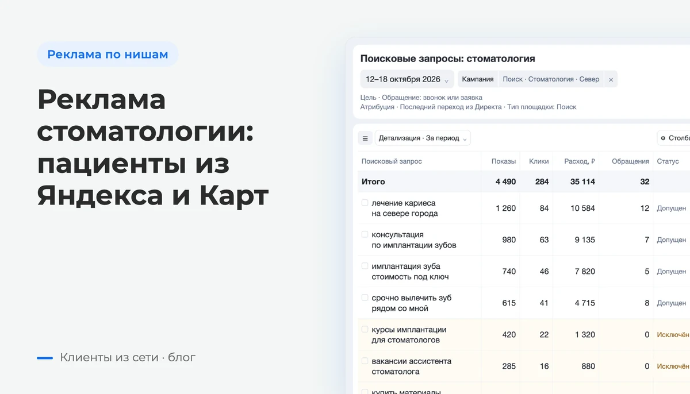Open the Столбцы columns settings button
This screenshot has height=394, width=690.
(674, 138)
